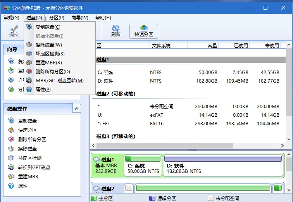Click the 主分区 legend color swatch
Viewport: 293px width, 202px height.
(94, 198)
